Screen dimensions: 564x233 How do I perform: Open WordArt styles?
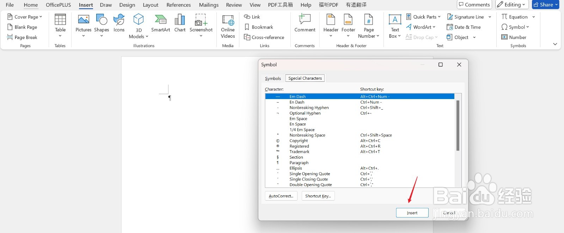pyautogui.click(x=421, y=27)
